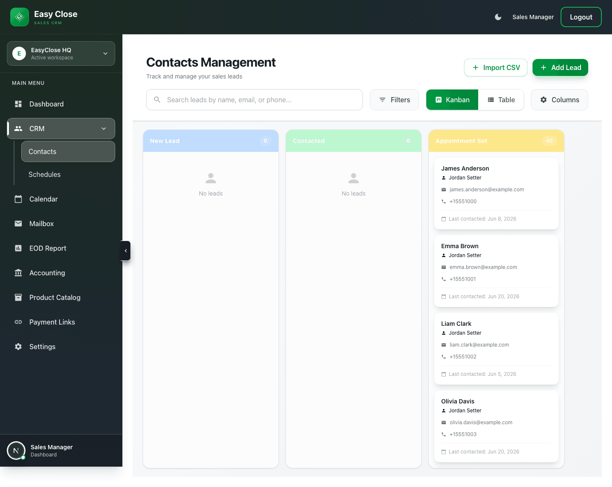Click the person icon on Olivia Davis card

444,411
